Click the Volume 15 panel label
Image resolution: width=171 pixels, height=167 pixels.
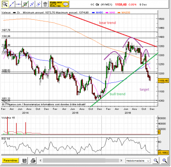click(x=8, y=118)
